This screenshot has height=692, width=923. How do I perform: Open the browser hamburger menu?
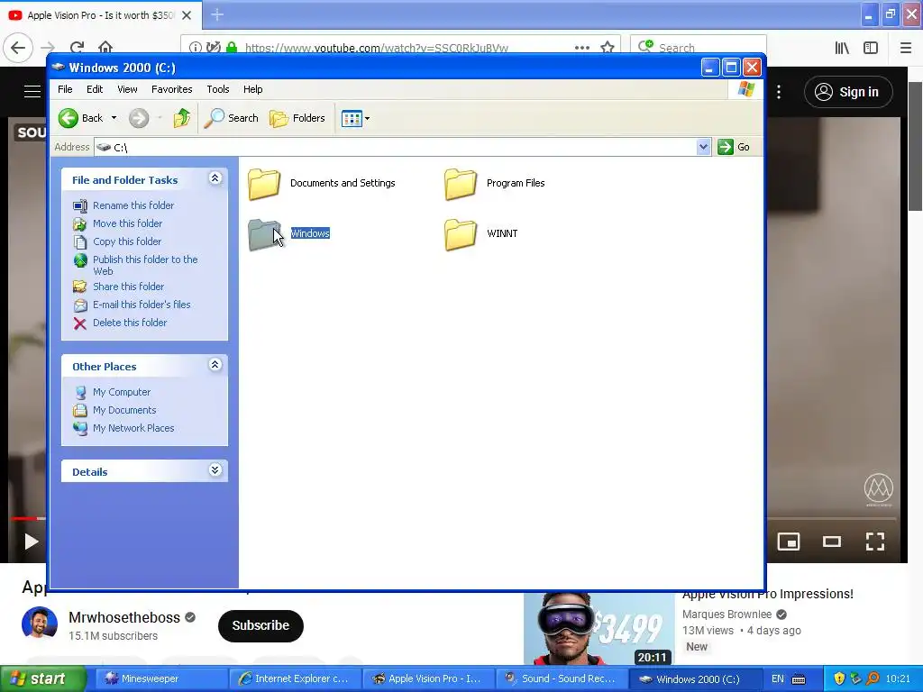click(x=906, y=48)
